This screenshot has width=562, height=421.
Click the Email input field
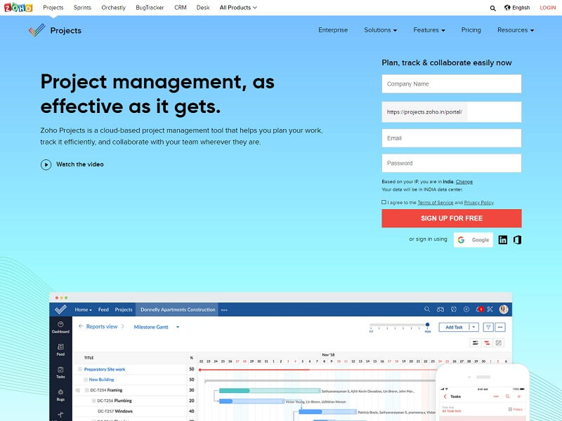[x=452, y=138]
